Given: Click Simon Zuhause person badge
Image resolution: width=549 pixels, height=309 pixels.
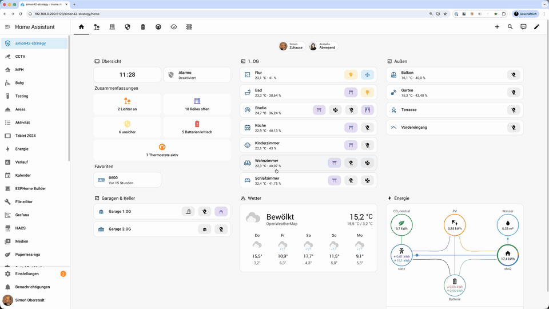Looking at the screenshot, I should [x=292, y=46].
